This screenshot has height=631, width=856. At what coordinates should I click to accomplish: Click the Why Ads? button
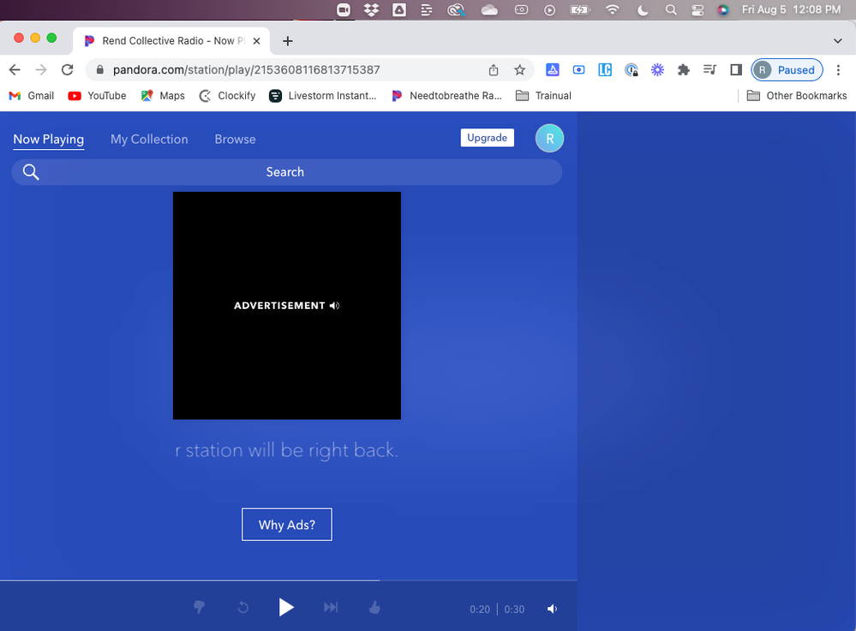(x=286, y=525)
